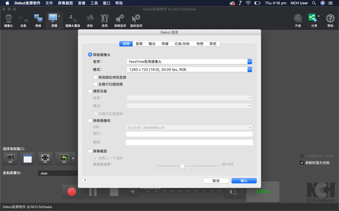Open 音频选项 audio options in toolbar
Image resolution: width=339 pixels, height=211 pixels.
pos(120,20)
